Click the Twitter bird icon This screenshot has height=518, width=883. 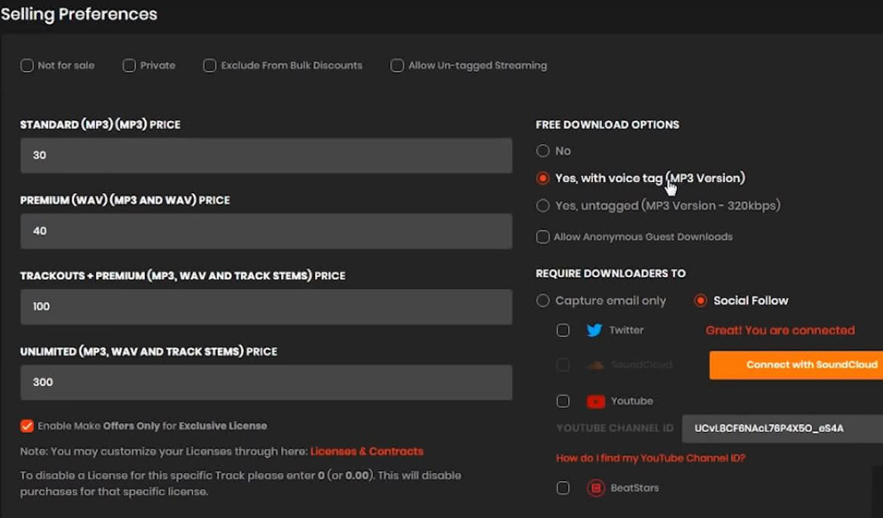pyautogui.click(x=594, y=330)
